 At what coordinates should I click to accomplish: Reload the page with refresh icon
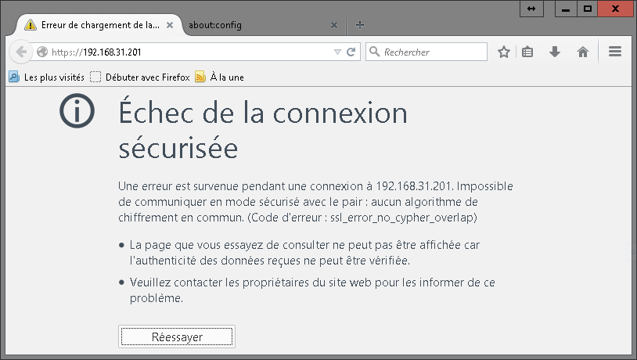[351, 52]
